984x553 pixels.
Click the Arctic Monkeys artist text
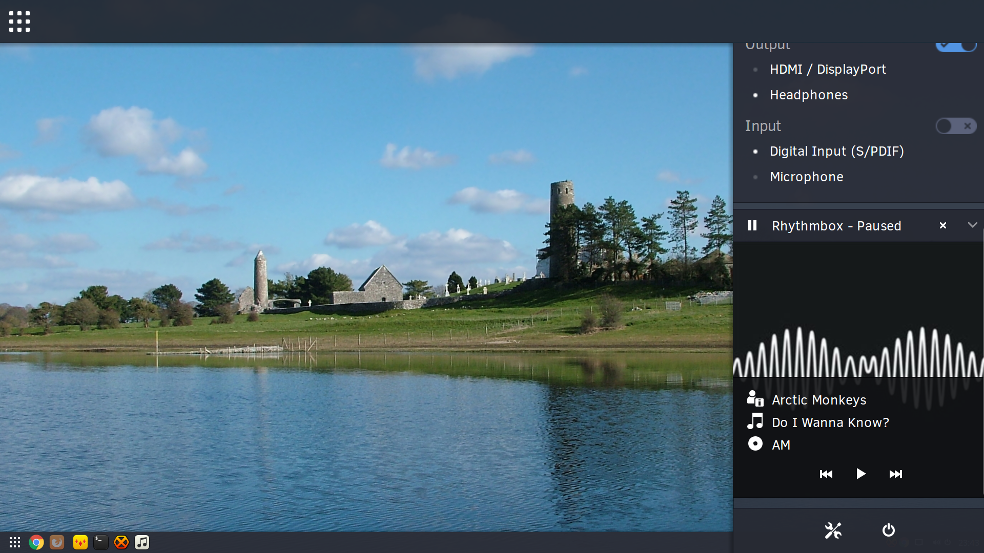819,400
